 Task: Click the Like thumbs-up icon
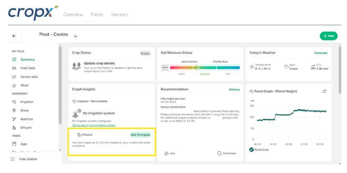[166, 153]
